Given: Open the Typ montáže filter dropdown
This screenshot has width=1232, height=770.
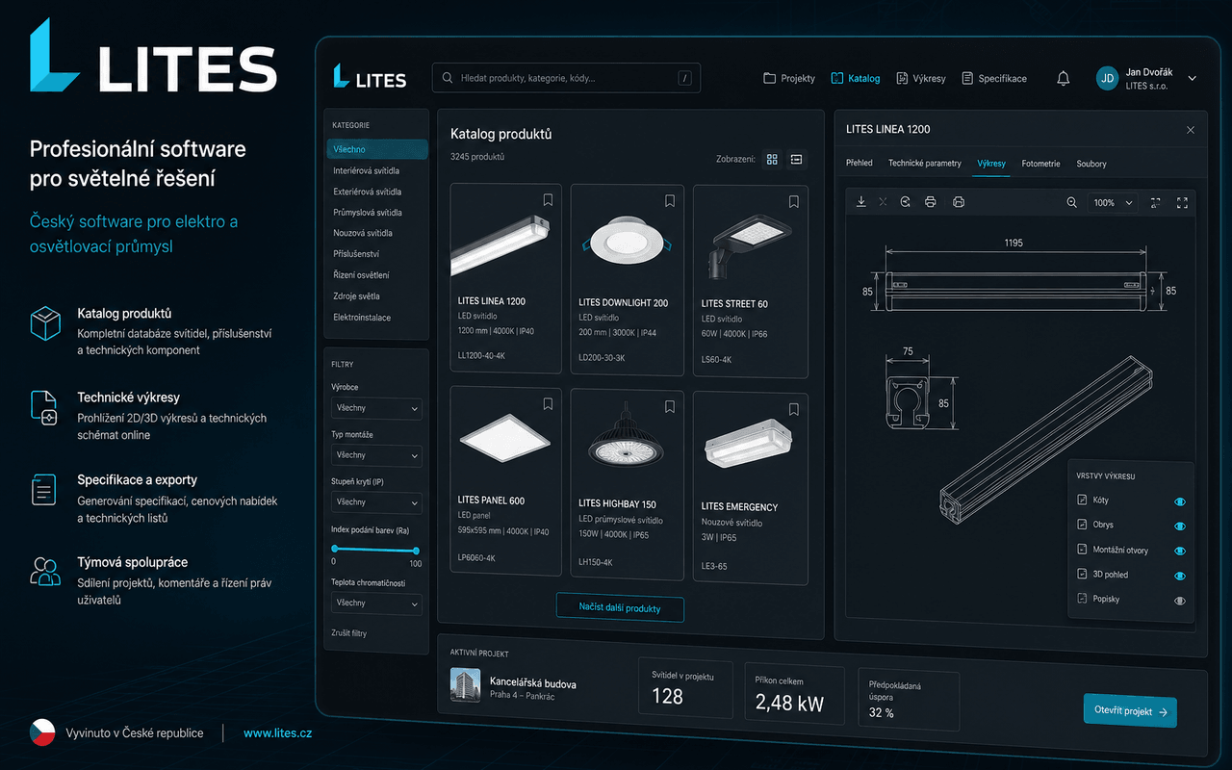Looking at the screenshot, I should (376, 455).
